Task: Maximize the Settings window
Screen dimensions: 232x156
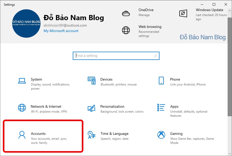Action: 214,4
